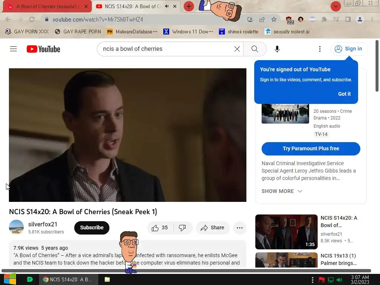Go back with the browser back arrow
The image size is (380, 285).
[8, 19]
